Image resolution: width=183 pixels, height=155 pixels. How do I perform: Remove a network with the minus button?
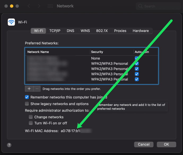[x=37, y=89]
